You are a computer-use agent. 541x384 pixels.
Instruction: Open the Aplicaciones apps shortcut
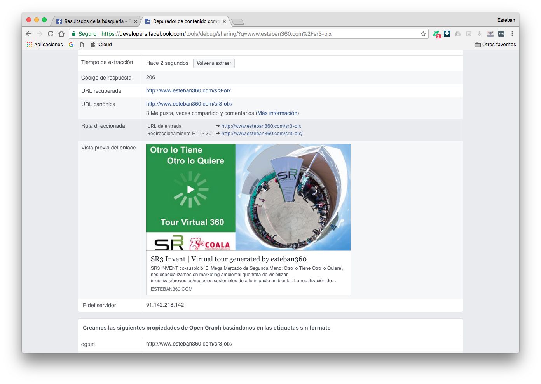click(45, 45)
